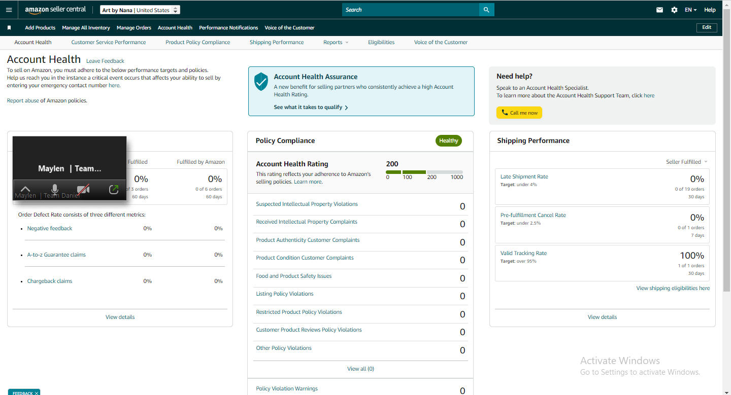This screenshot has height=395, width=731.
Task: Switch to the Shipping Performance tab
Action: (277, 42)
